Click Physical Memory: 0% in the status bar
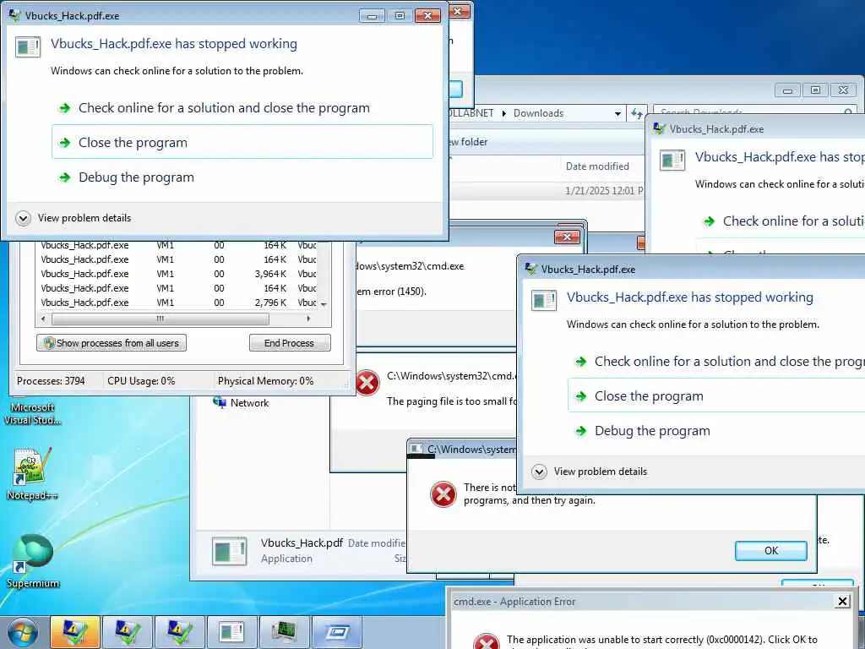The width and height of the screenshot is (865, 649). coord(265,381)
